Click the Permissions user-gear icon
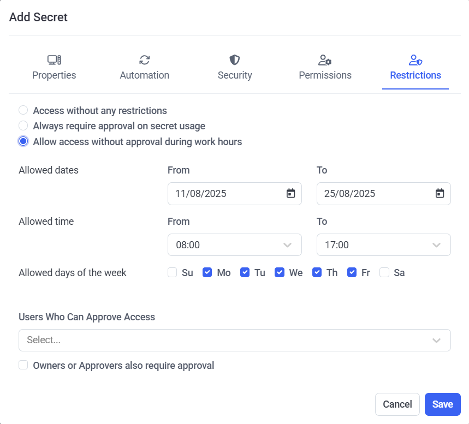The height and width of the screenshot is (424, 469). (x=325, y=60)
